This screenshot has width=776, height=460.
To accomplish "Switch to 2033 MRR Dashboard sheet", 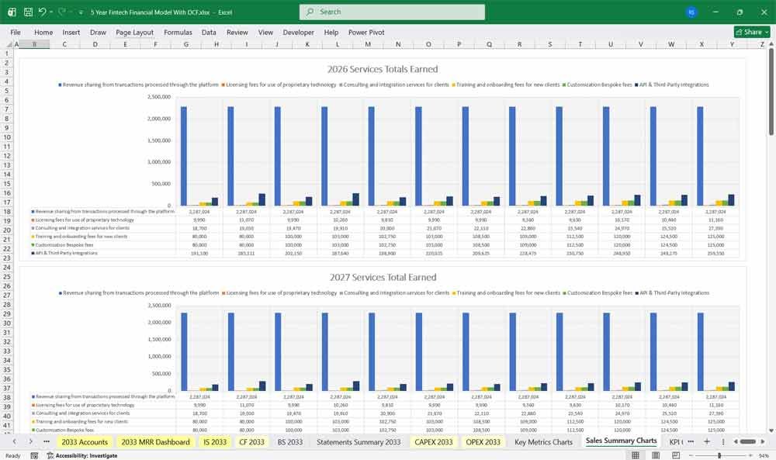I will pos(155,442).
